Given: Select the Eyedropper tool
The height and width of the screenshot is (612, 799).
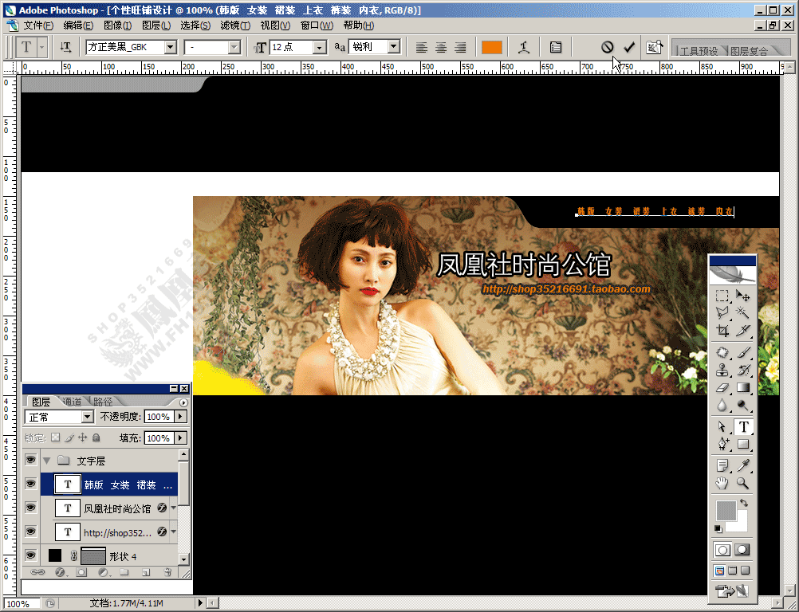Looking at the screenshot, I should 742,465.
